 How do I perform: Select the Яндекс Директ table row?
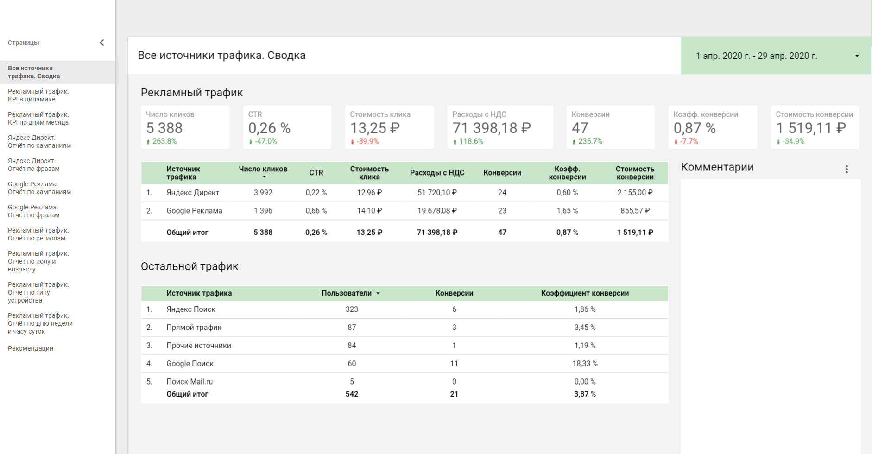(193, 193)
